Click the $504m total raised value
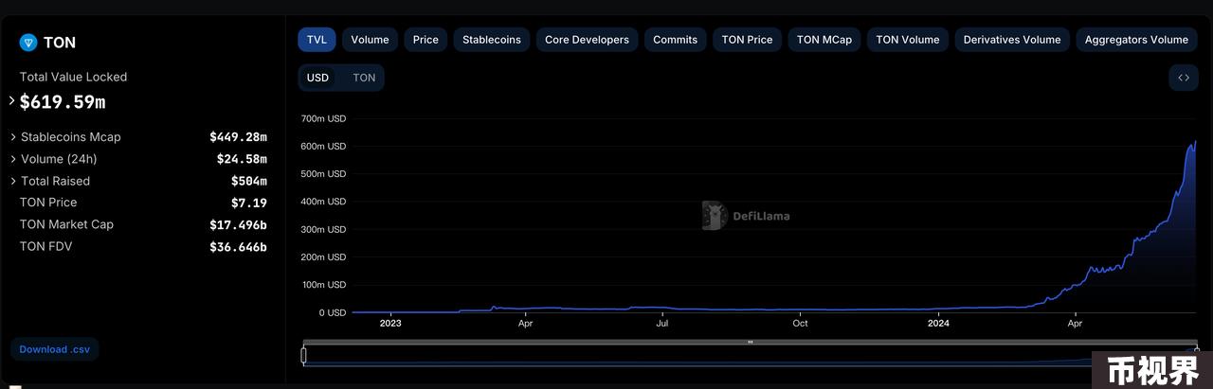Screen dimensions: 1213x389 tap(249, 181)
